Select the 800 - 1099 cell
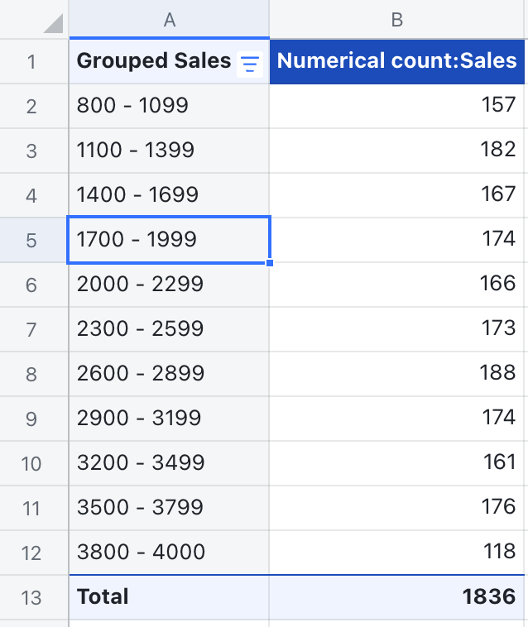The image size is (528, 627). 169,106
